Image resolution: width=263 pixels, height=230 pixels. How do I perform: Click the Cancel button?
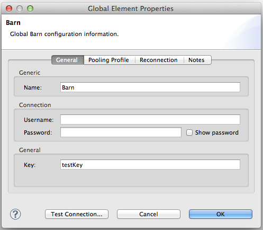tap(149, 214)
